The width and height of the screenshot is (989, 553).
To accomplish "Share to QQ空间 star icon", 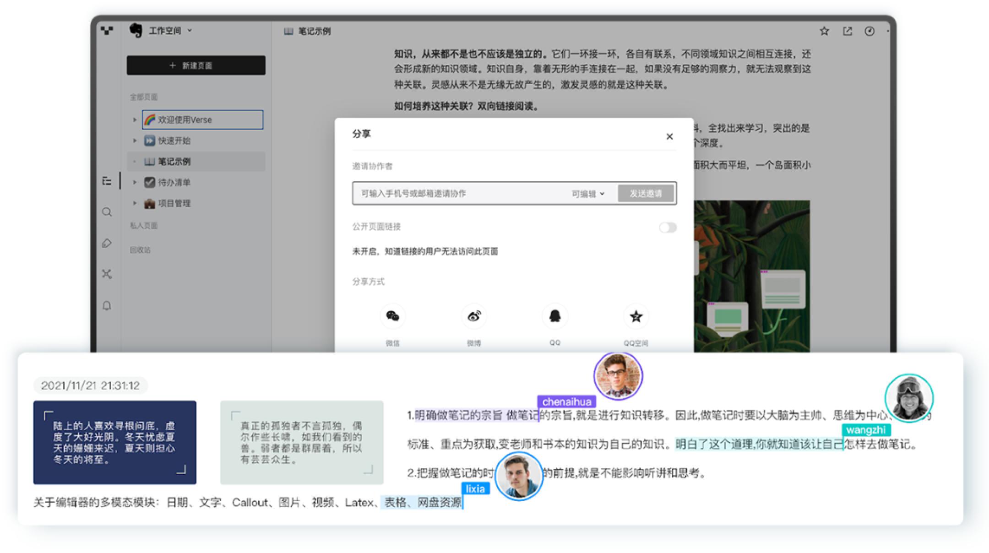I will tap(636, 316).
